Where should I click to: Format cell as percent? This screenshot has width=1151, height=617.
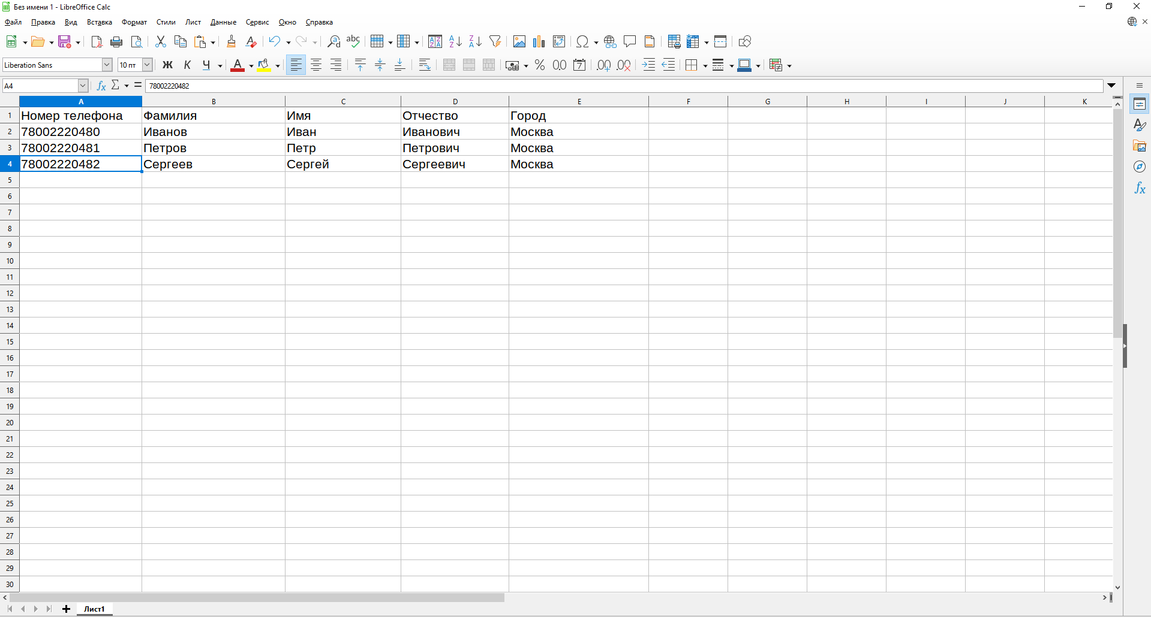[x=540, y=65]
